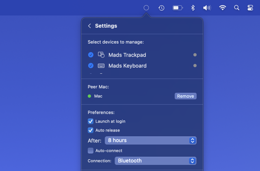Click the battery status icon
The width and height of the screenshot is (260, 171).
coord(178,8)
